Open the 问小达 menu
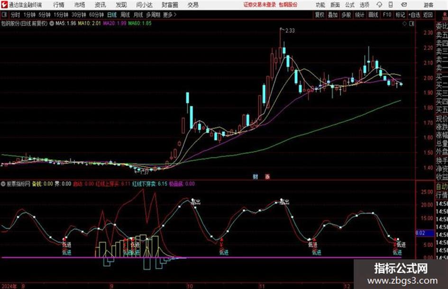Viewport: 448px width, 289px height. click(x=144, y=5)
